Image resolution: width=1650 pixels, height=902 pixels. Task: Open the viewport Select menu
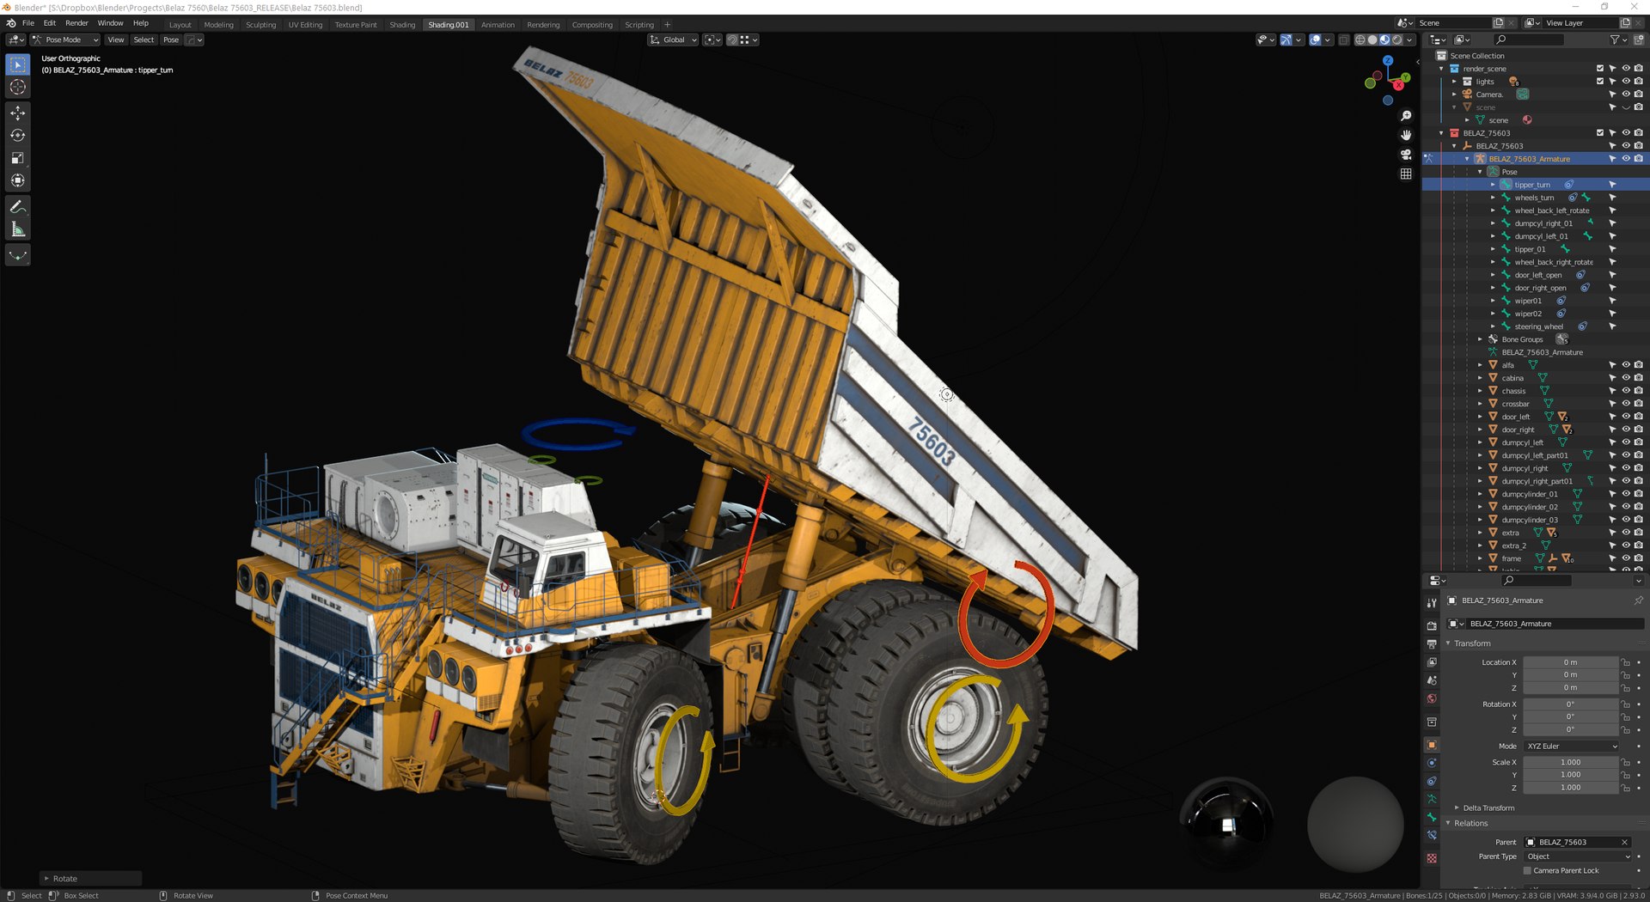[144, 40]
